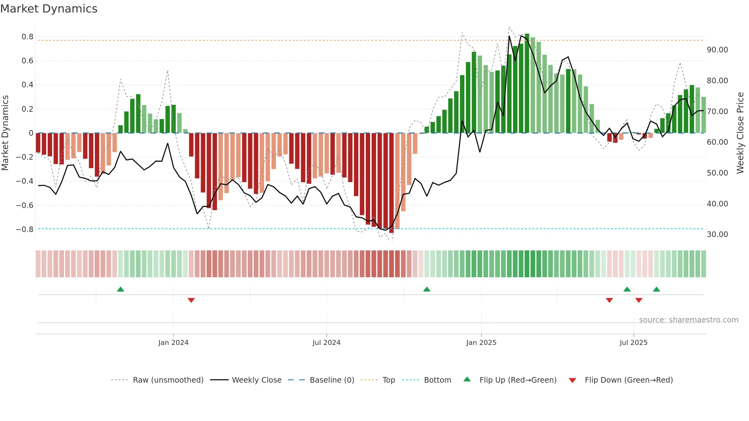Select the Flip Up marker just before Jul 2025
749x421 pixels.
pyautogui.click(x=627, y=289)
